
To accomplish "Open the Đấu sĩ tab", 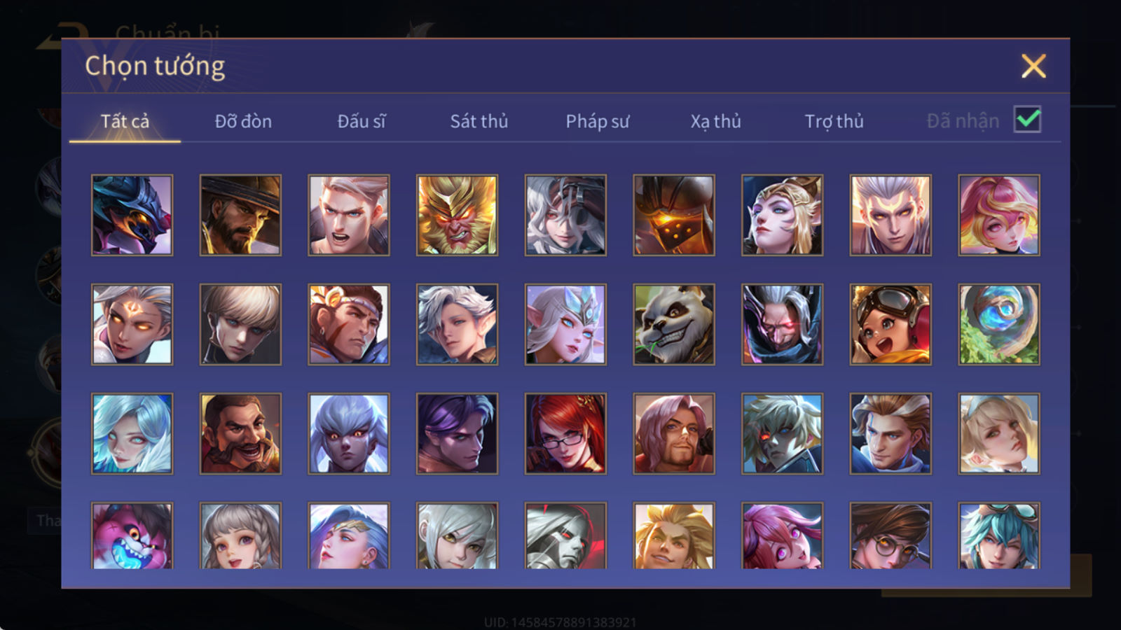I will coord(362,121).
